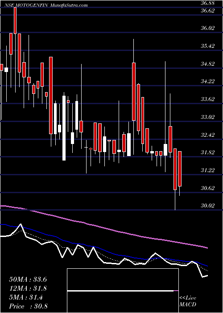The image size is (223, 313).
Task: Click the 5MA : 31.4 readout
Action: coord(26,297)
